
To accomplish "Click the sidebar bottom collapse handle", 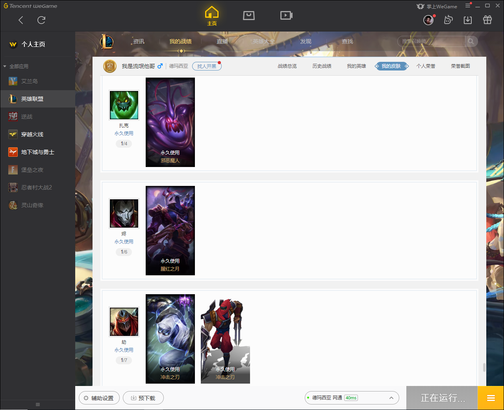I will [38, 404].
